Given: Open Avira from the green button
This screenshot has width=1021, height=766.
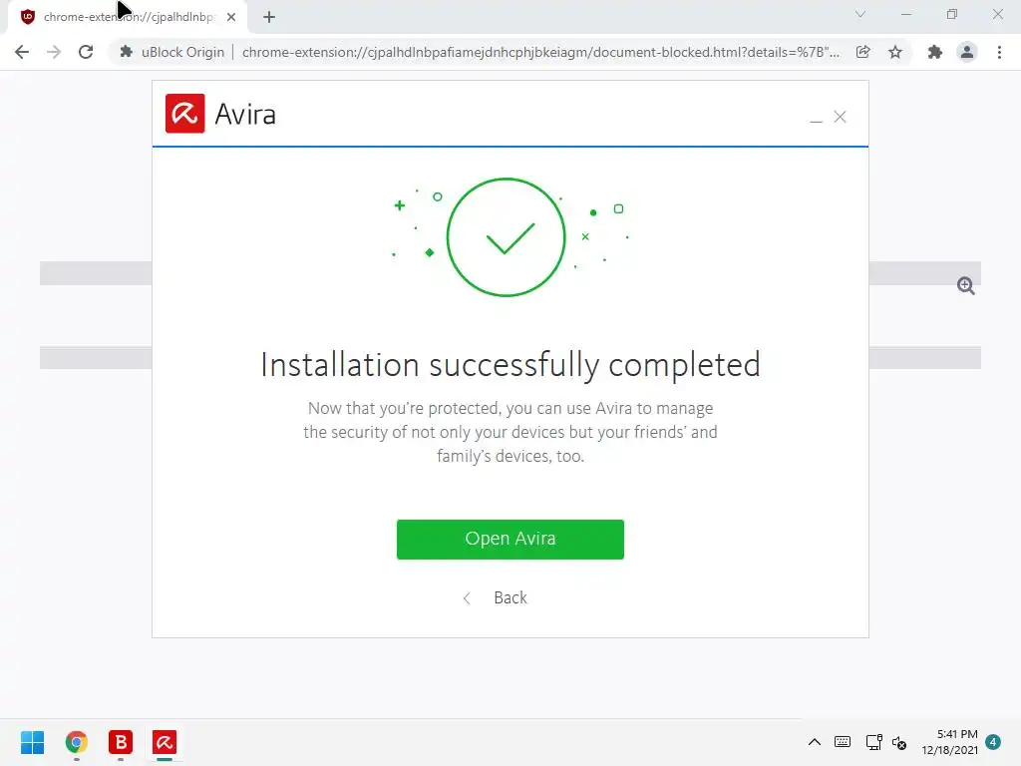Looking at the screenshot, I should click(510, 539).
